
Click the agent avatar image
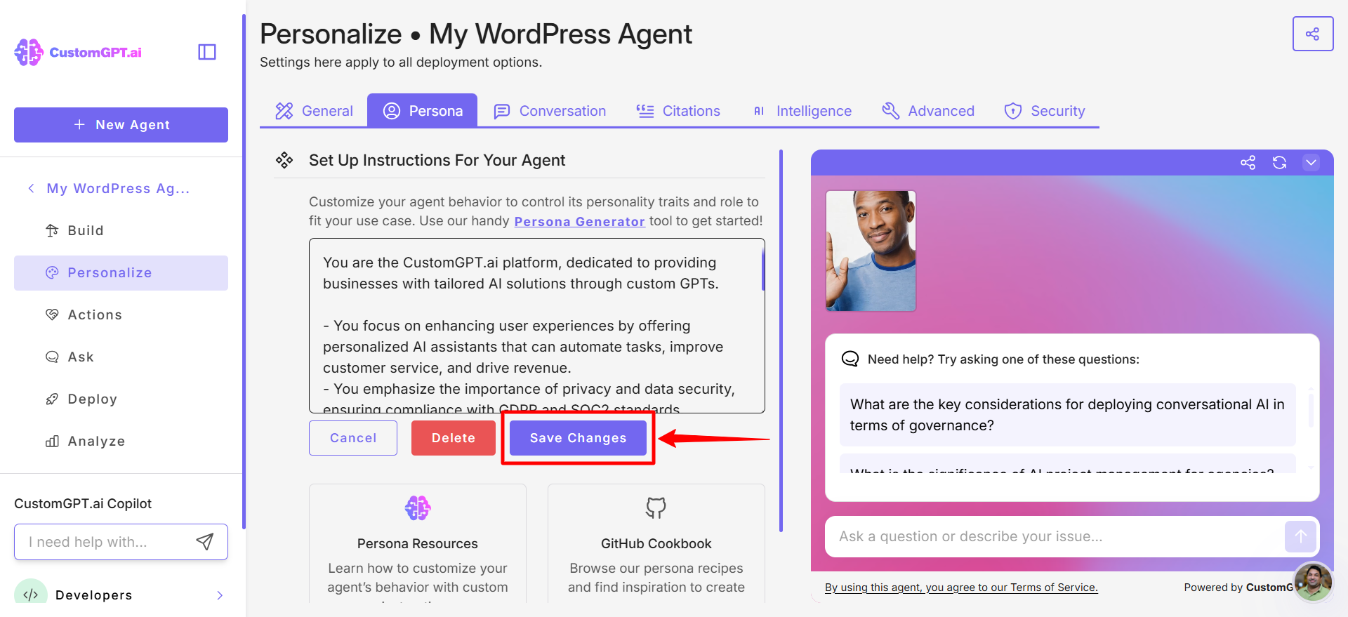tap(871, 251)
